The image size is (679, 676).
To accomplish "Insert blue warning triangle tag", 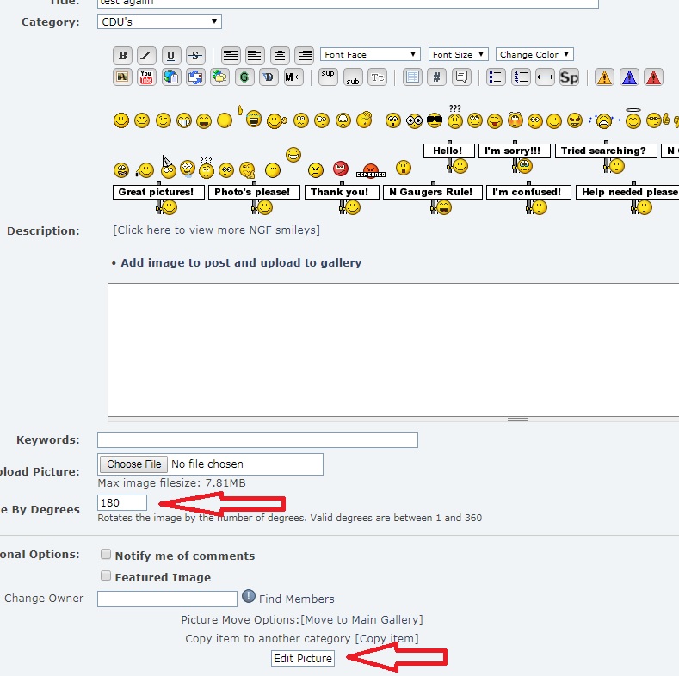I will tap(629, 77).
